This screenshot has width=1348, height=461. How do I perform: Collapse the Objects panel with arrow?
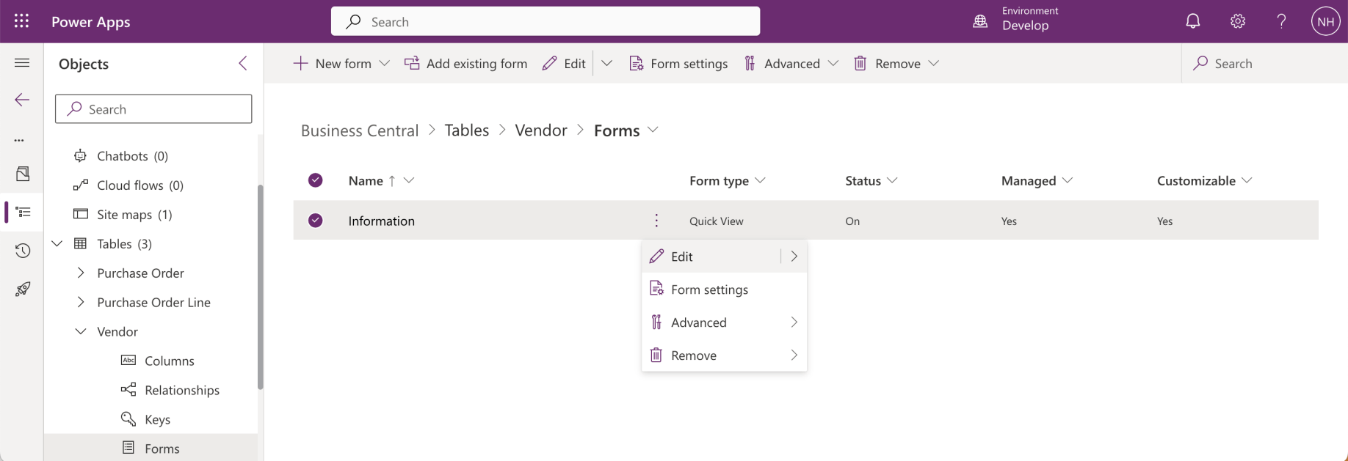(243, 64)
